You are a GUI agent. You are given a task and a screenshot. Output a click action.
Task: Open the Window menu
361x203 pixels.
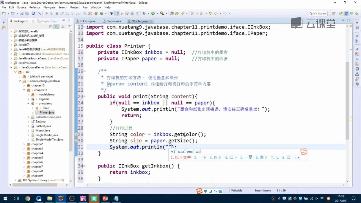(96, 7)
